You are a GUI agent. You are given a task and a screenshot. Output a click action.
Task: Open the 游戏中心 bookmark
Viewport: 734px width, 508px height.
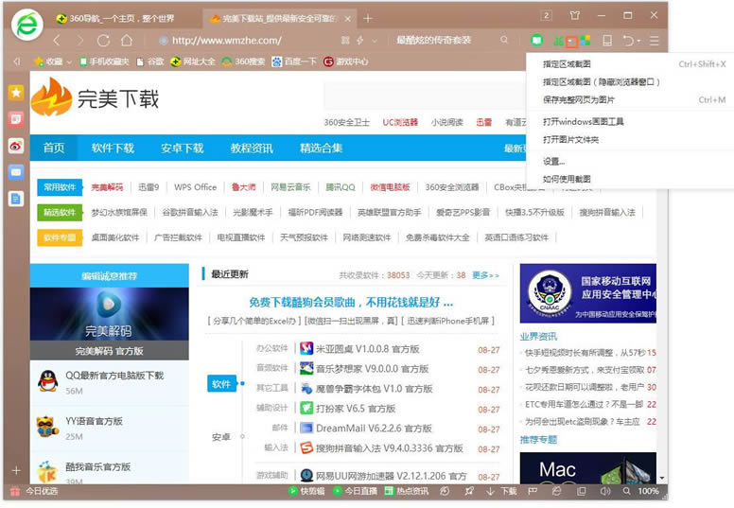tap(345, 61)
